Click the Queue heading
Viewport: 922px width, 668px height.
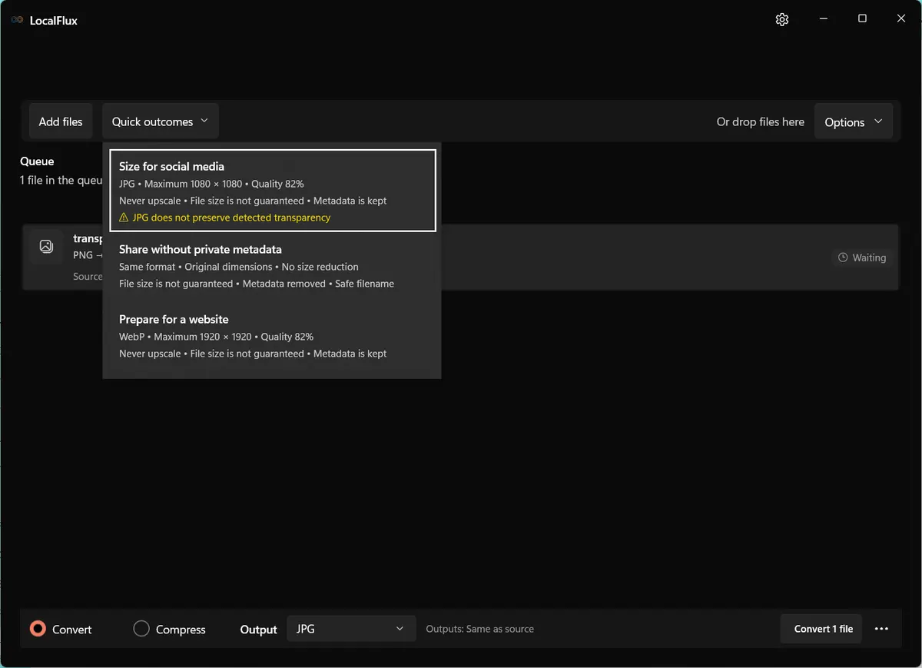coord(37,161)
